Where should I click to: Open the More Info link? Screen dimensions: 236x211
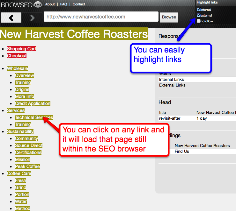(x=25, y=96)
